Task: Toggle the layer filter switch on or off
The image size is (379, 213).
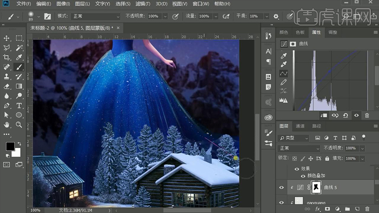Action: click(364, 137)
